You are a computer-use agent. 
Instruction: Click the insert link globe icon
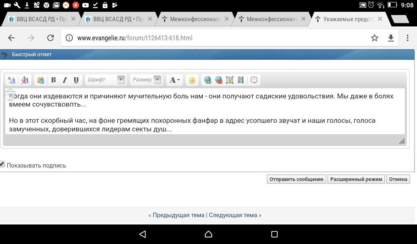[208, 80]
